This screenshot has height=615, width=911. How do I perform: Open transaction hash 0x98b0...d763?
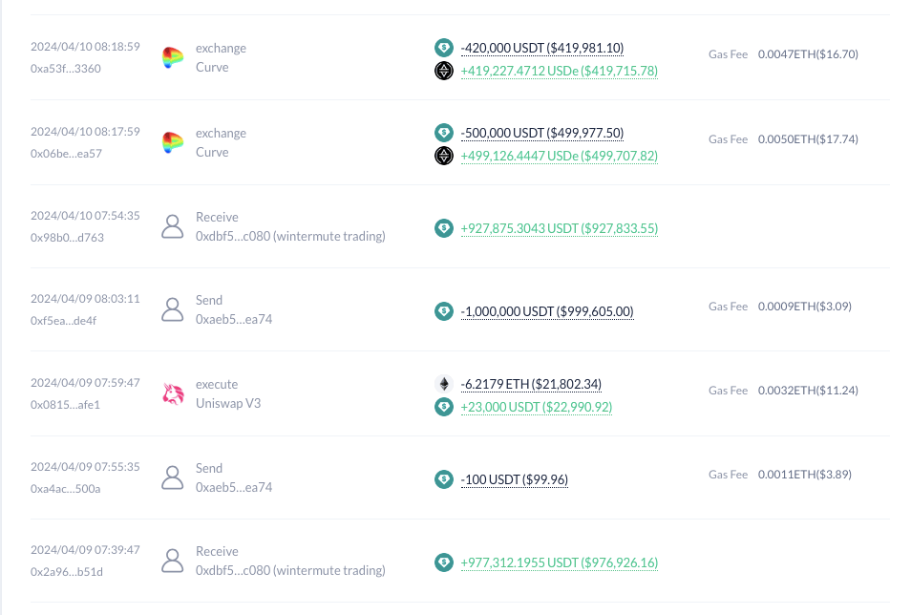tap(68, 237)
